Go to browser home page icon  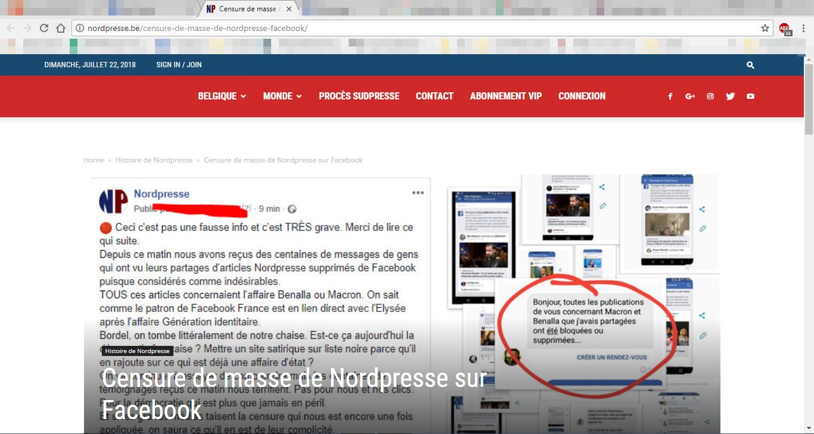coord(61,28)
